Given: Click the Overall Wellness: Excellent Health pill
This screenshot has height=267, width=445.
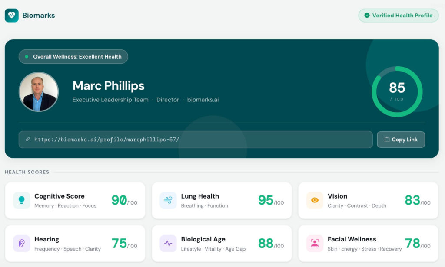Looking at the screenshot, I should pos(73,57).
